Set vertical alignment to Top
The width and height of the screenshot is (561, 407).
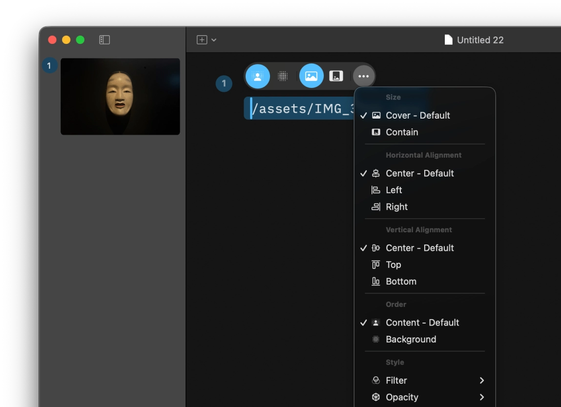click(394, 264)
